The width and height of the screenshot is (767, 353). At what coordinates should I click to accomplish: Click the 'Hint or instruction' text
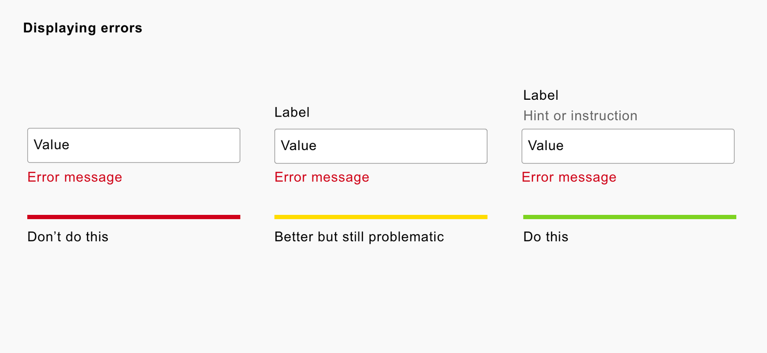click(x=580, y=116)
